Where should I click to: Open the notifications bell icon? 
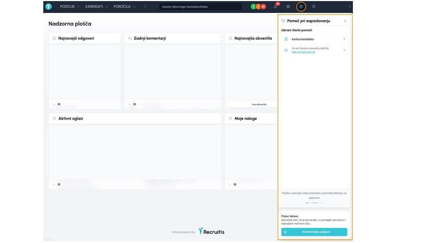coord(275,6)
